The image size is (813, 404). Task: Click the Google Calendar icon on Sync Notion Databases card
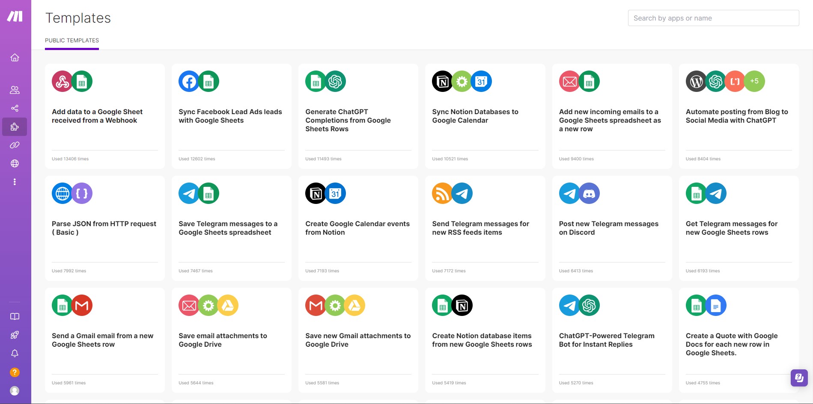coord(481,81)
